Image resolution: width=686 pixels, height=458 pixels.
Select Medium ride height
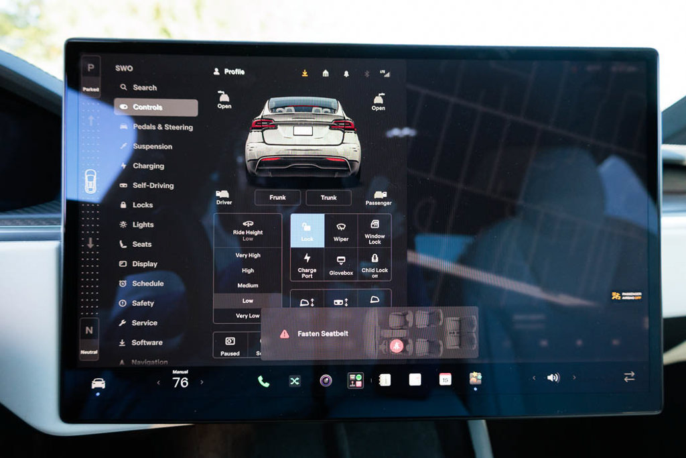[x=248, y=286]
